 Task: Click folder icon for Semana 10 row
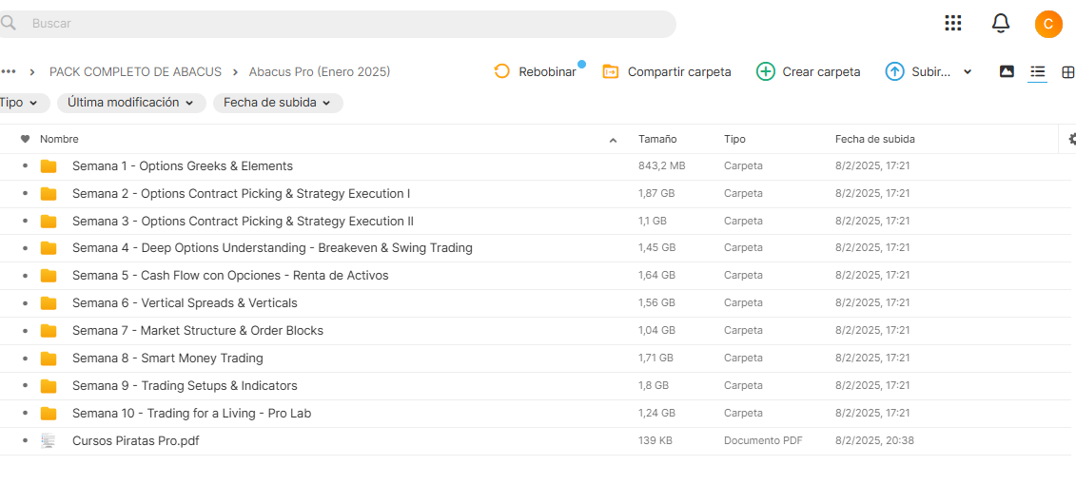[x=48, y=413]
